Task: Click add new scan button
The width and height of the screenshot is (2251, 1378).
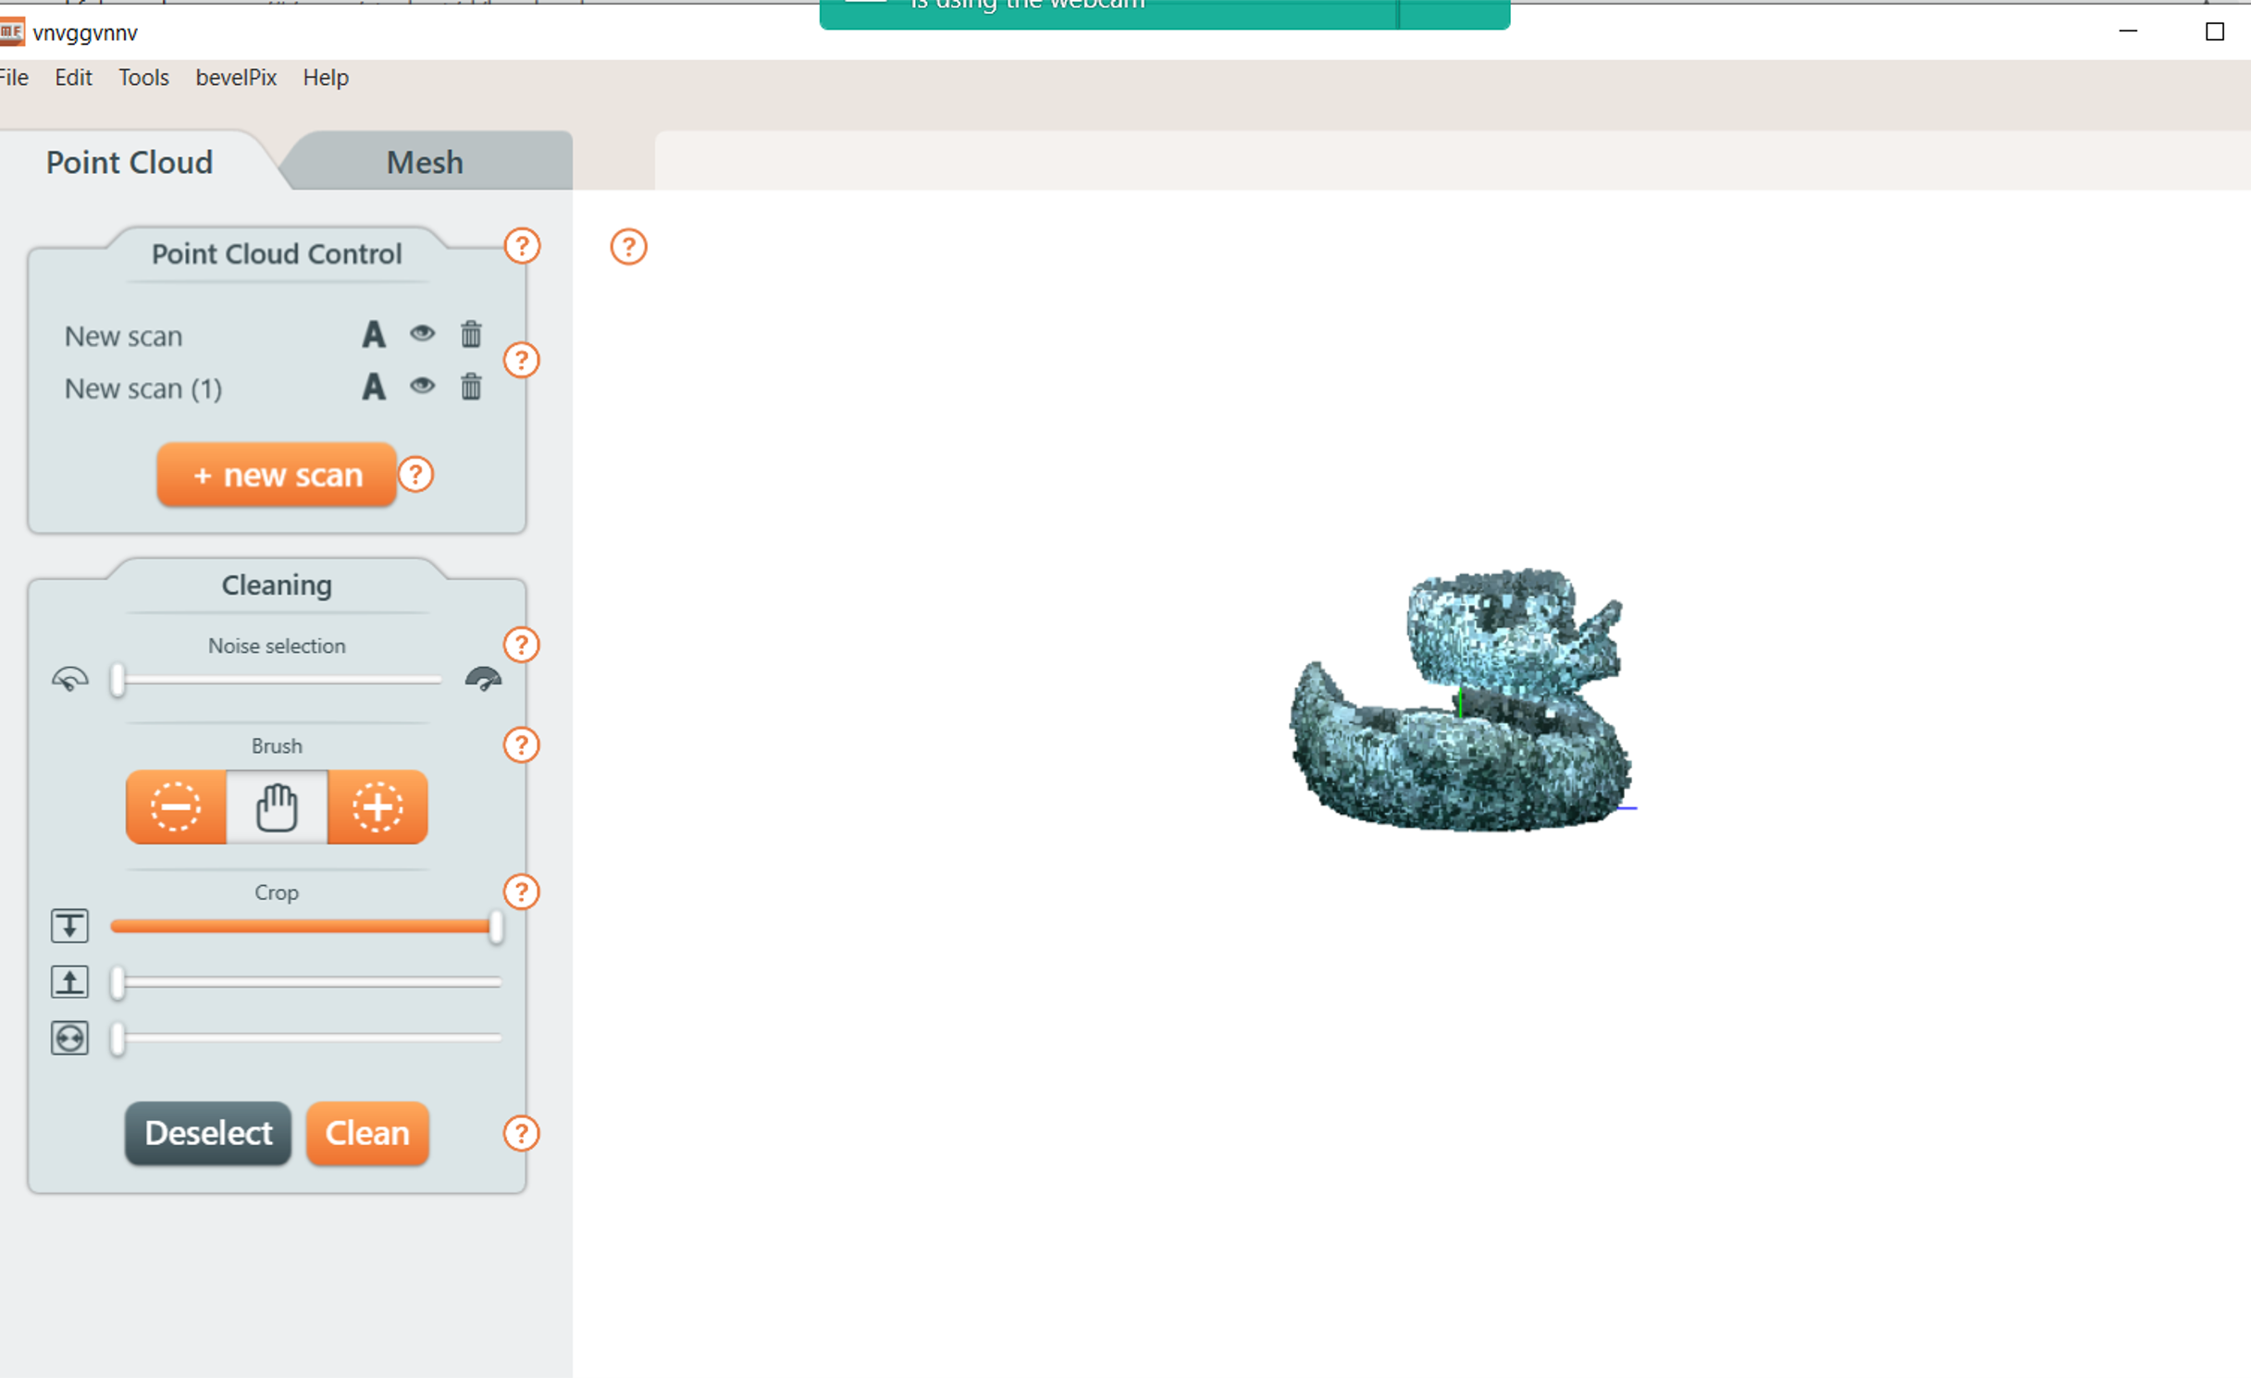Action: (275, 474)
